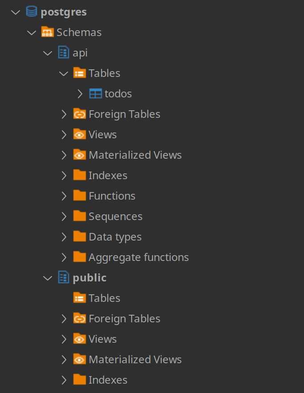The height and width of the screenshot is (393, 304).
Task: Collapse the public schema node
Action: (x=48, y=278)
